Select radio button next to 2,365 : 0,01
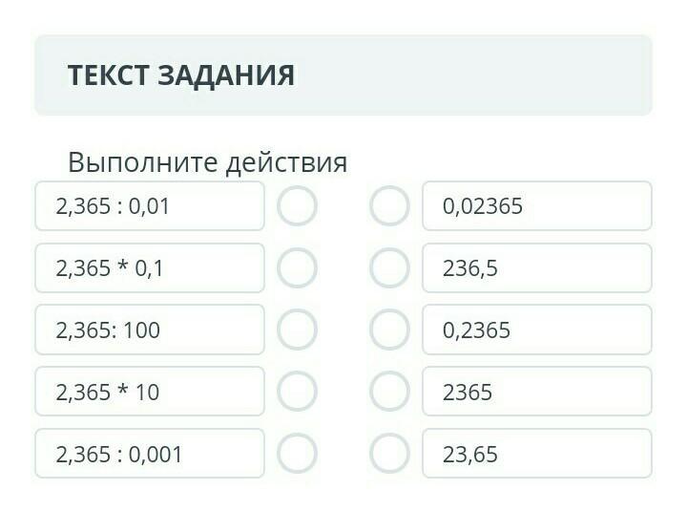Image resolution: width=687 pixels, height=532 pixels. pyautogui.click(x=297, y=206)
